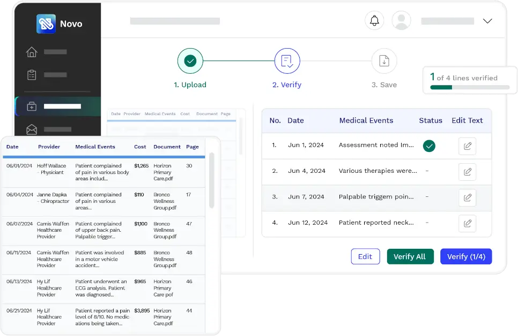Screen dimensions: 518x336
Task: Select the medical kit sidebar icon
Action: [32, 106]
